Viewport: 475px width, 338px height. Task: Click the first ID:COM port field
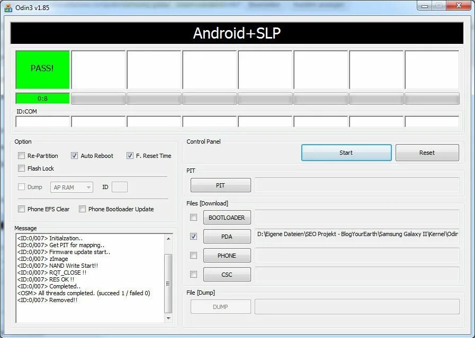[x=43, y=121]
